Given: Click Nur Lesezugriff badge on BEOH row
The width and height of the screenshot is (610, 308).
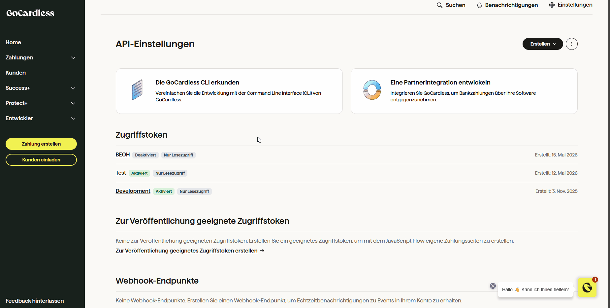Looking at the screenshot, I should coord(178,155).
